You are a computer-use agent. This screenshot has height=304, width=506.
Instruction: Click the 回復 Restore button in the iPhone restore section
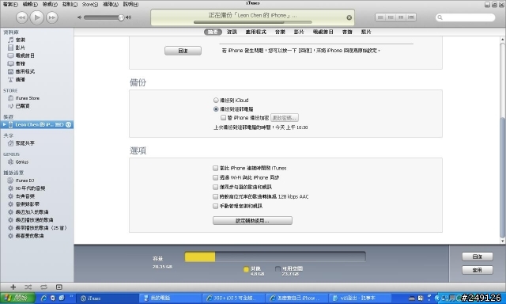tap(183, 51)
